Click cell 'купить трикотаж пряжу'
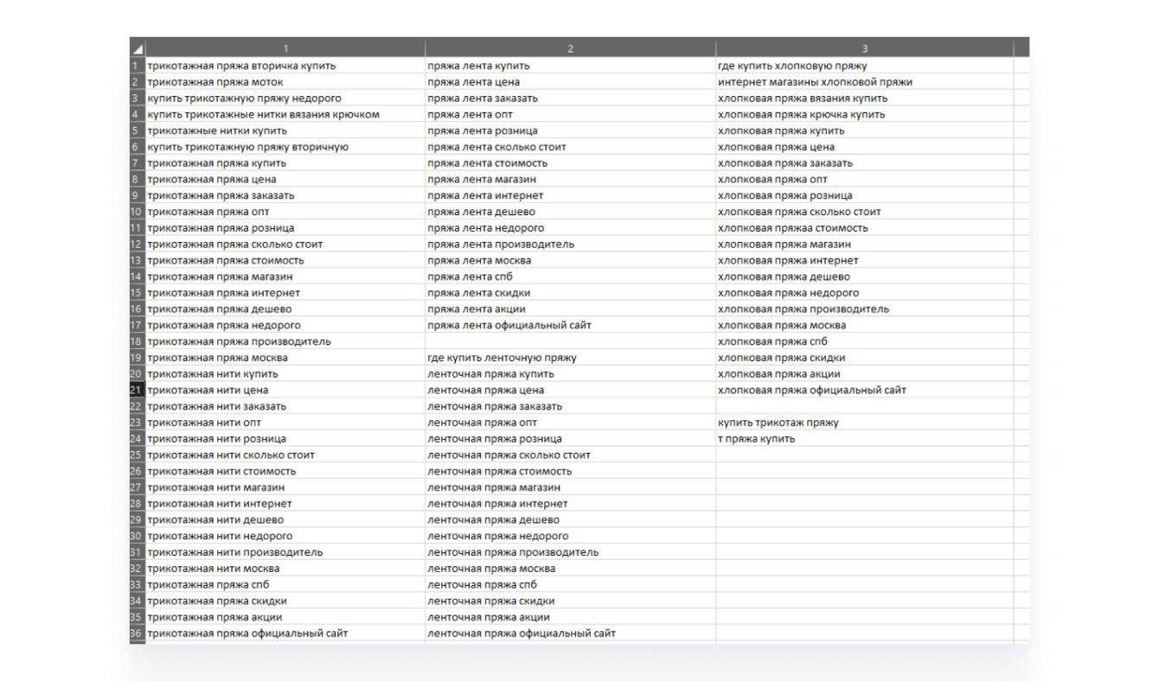Image resolution: width=1159 pixels, height=681 pixels. pyautogui.click(x=864, y=423)
